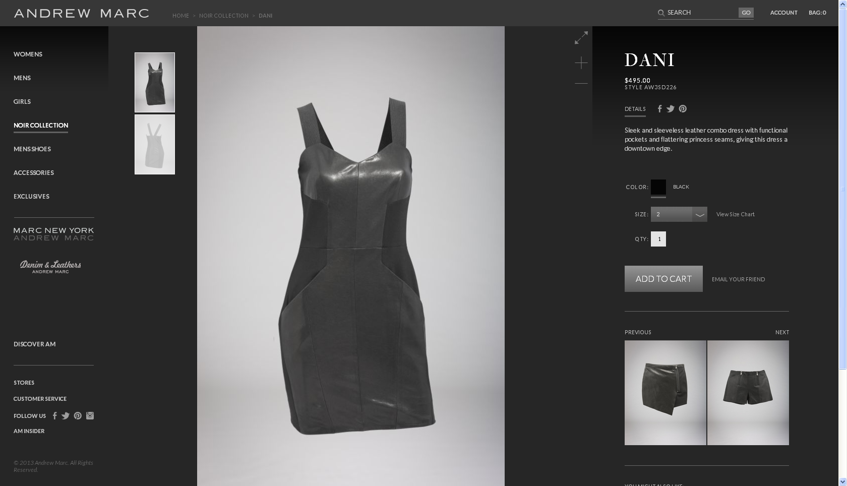Open Facebook icon beside Follow Us
Image resolution: width=847 pixels, height=486 pixels.
[54, 416]
